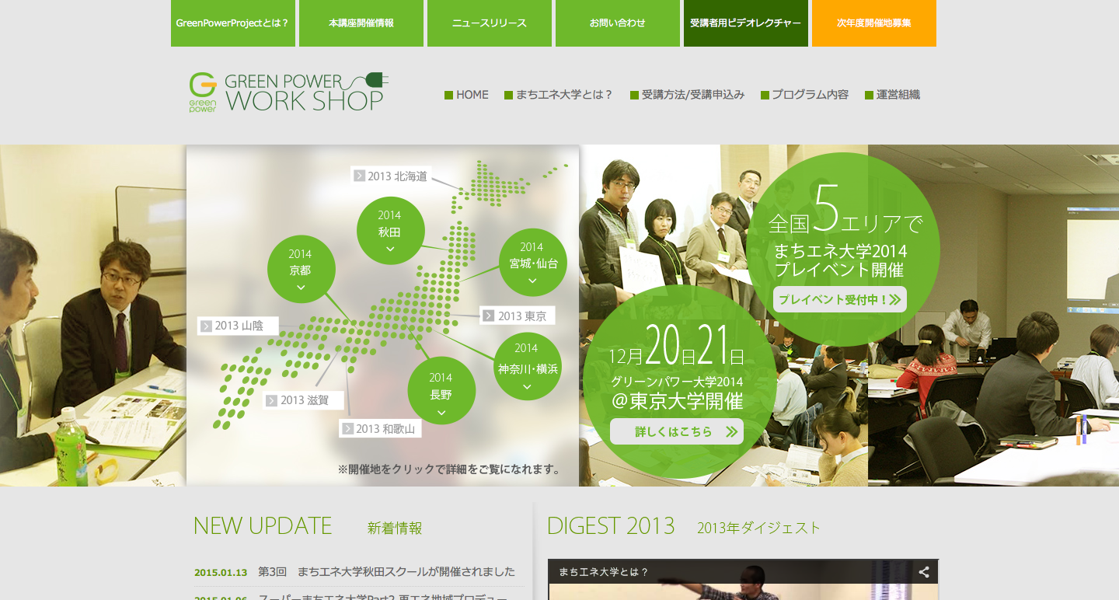Select the 2014 京都 map marker
The width and height of the screenshot is (1119, 600).
(x=302, y=269)
